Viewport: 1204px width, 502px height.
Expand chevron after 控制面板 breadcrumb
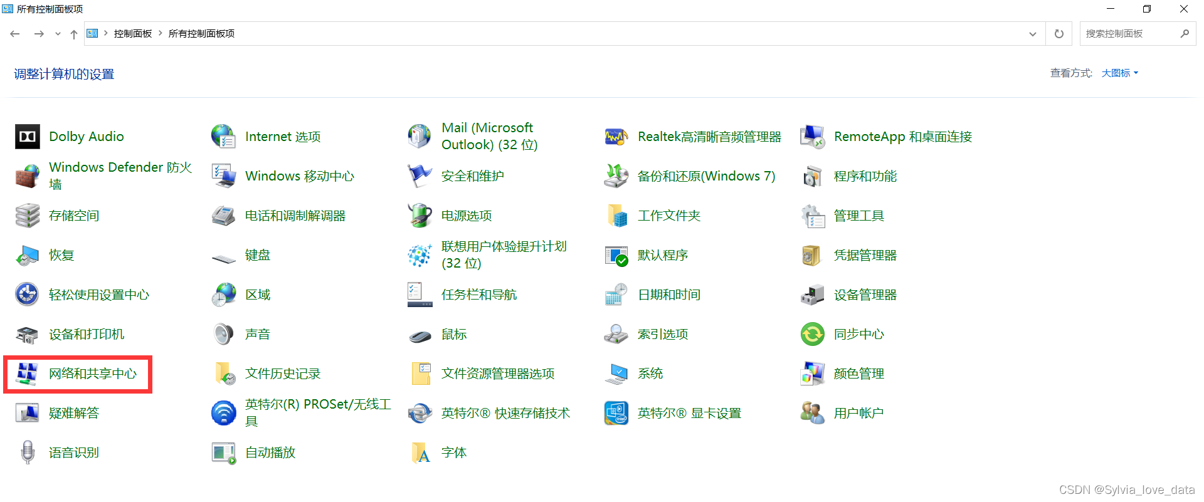pyautogui.click(x=161, y=33)
